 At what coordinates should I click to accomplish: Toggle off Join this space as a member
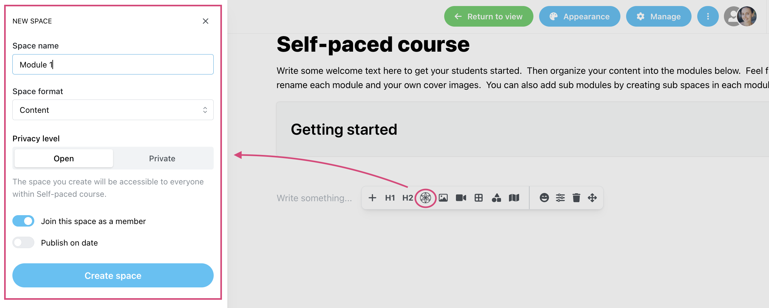click(x=23, y=221)
